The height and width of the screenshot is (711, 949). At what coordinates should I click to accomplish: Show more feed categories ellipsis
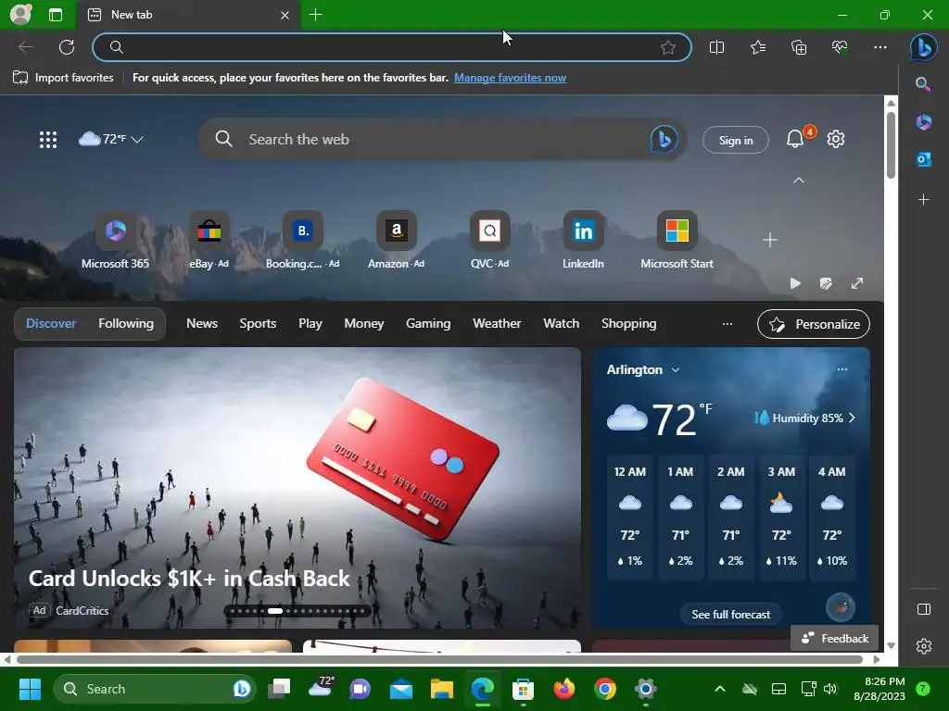(727, 323)
